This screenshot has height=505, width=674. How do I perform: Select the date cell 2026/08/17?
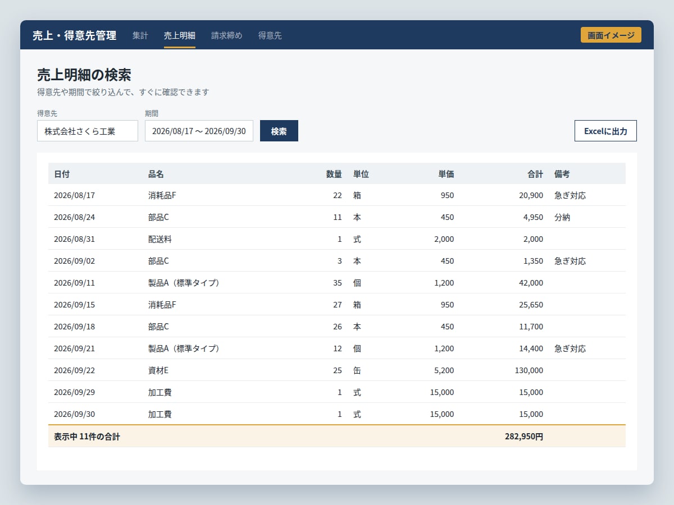pos(75,195)
